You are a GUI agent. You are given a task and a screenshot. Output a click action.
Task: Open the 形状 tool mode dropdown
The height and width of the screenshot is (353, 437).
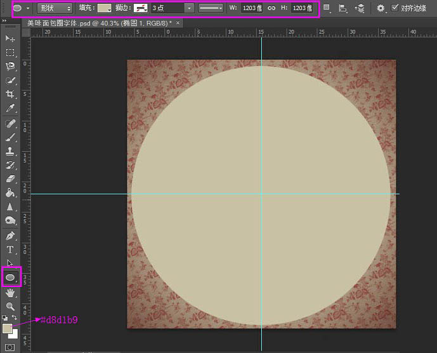[55, 8]
